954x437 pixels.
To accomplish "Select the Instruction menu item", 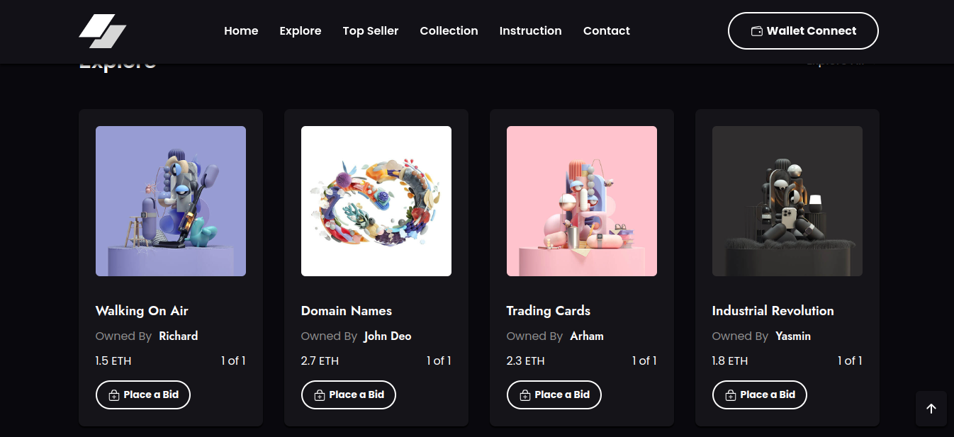I will pyautogui.click(x=530, y=31).
